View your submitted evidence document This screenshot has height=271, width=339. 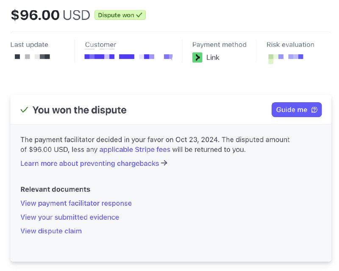(x=69, y=217)
